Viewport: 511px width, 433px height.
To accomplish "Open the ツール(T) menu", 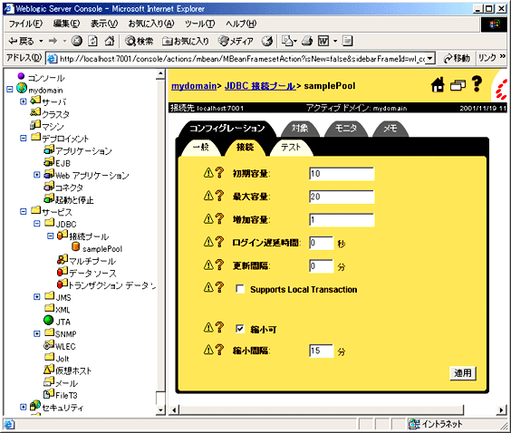I will [x=199, y=24].
